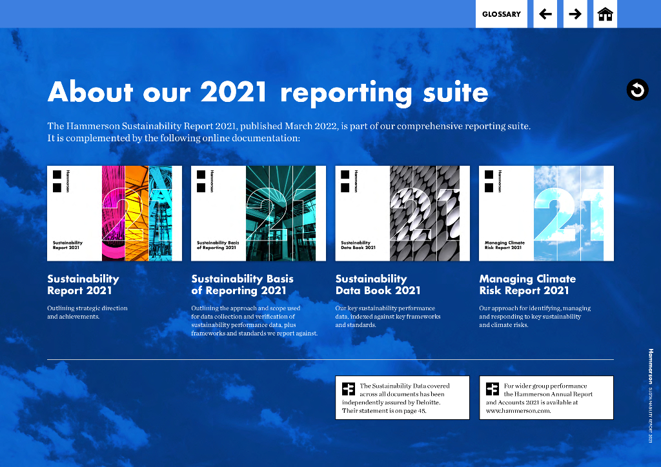Click the Sustainability Basis of Reporting 2021 heading
This screenshot has height=467, width=661.
pyautogui.click(x=242, y=284)
